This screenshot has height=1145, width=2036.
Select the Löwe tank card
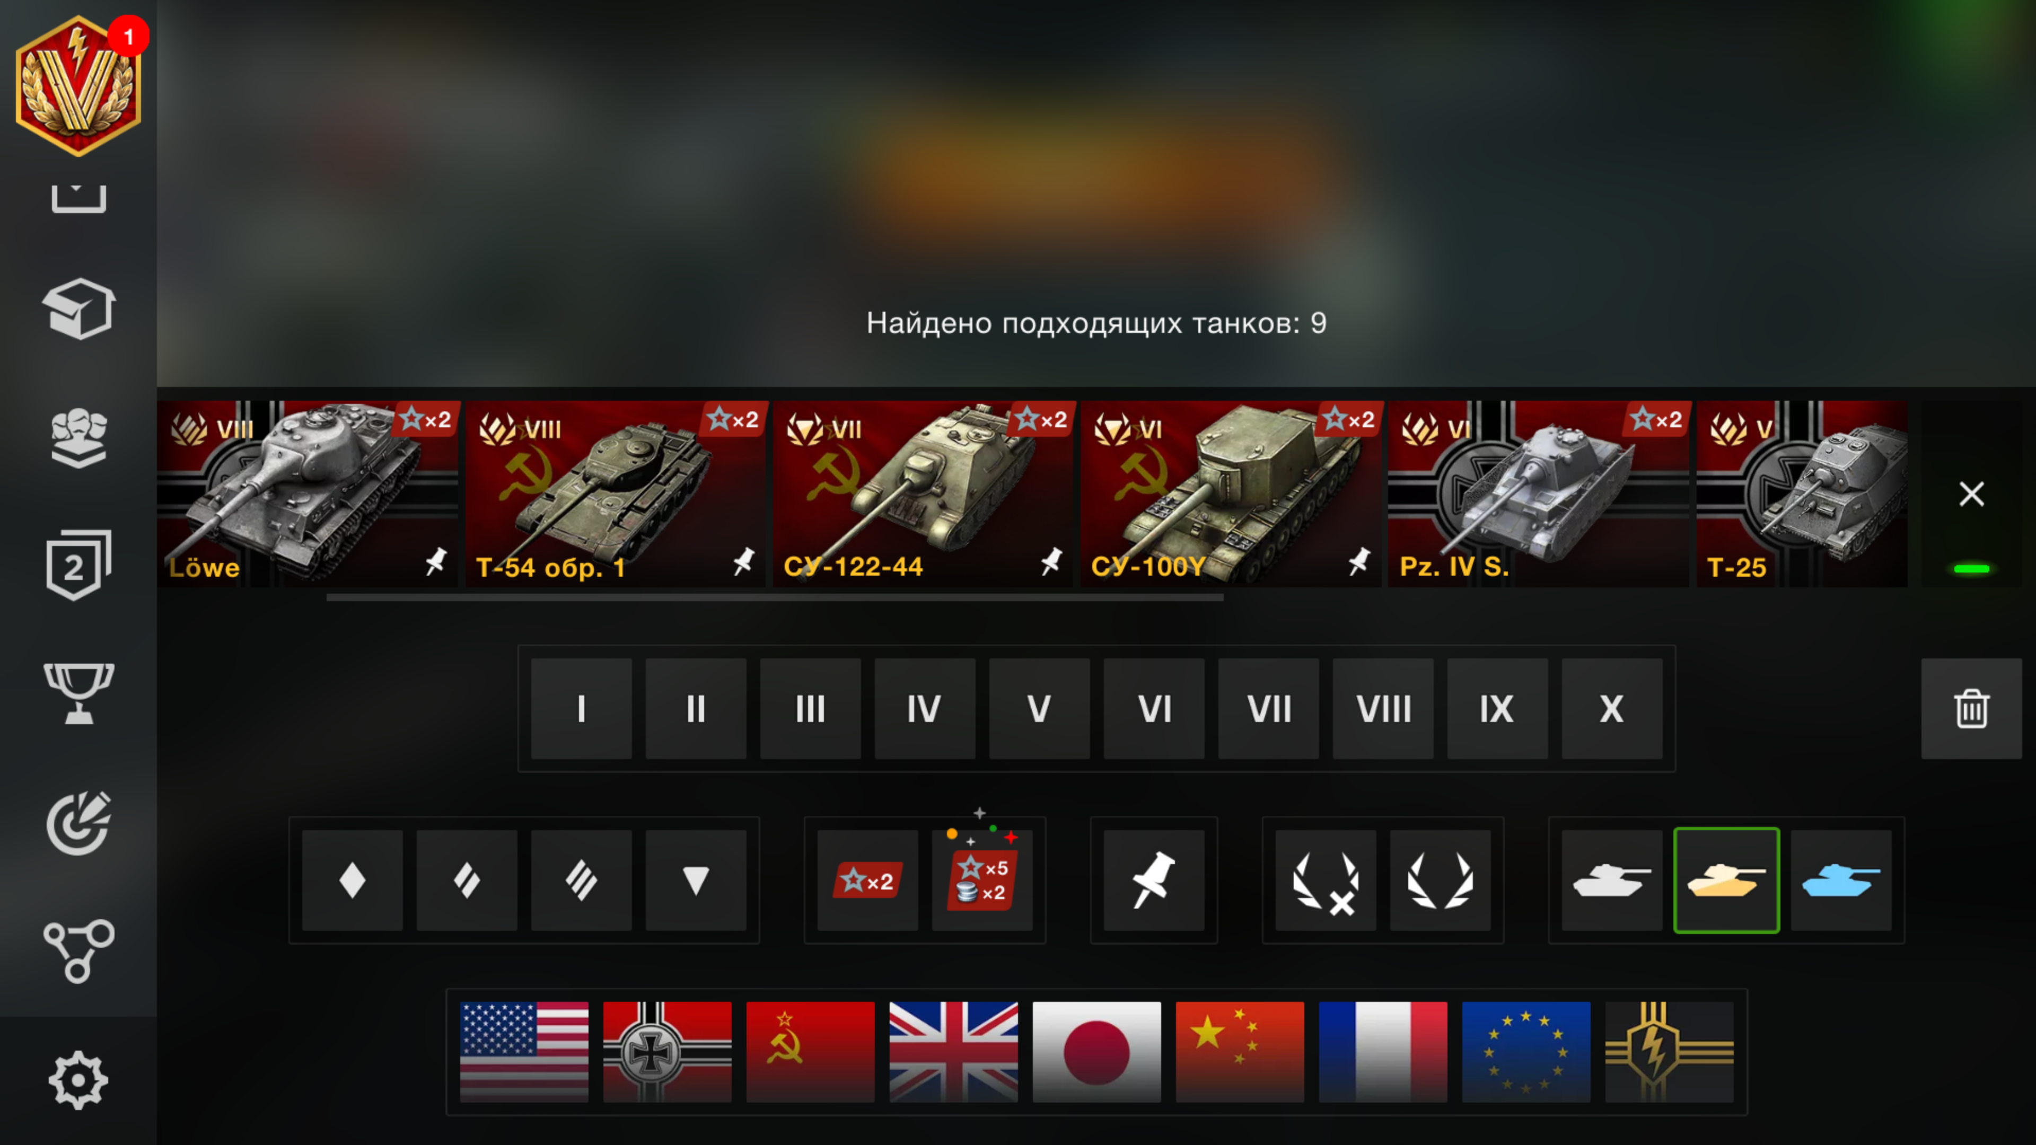[308, 494]
